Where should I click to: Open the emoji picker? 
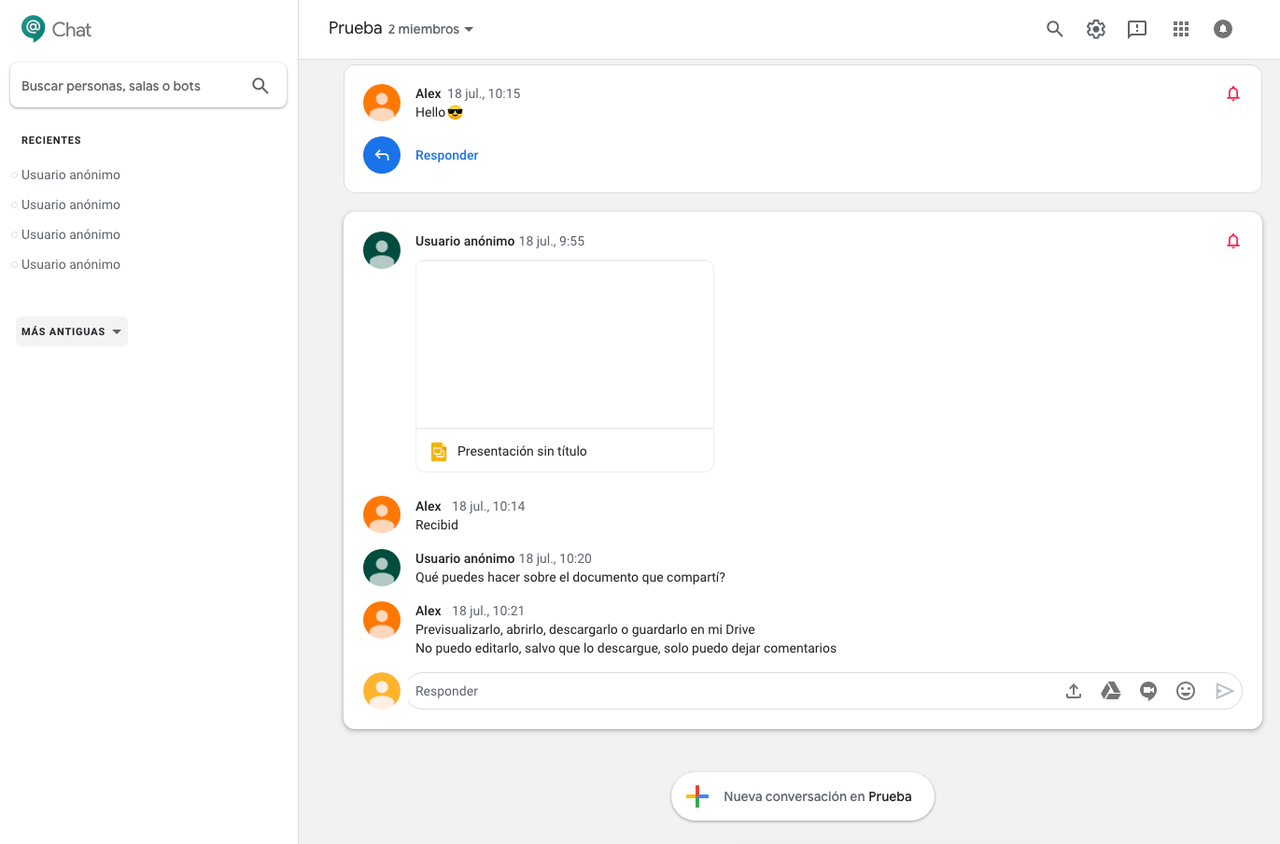tap(1186, 691)
